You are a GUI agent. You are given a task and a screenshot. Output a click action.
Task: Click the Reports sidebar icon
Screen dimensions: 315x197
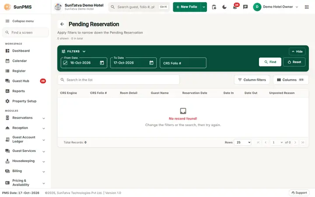point(7,91)
